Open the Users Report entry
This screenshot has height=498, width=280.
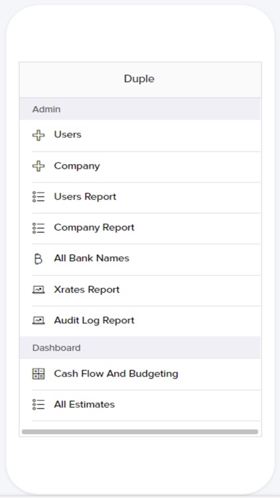point(140,198)
